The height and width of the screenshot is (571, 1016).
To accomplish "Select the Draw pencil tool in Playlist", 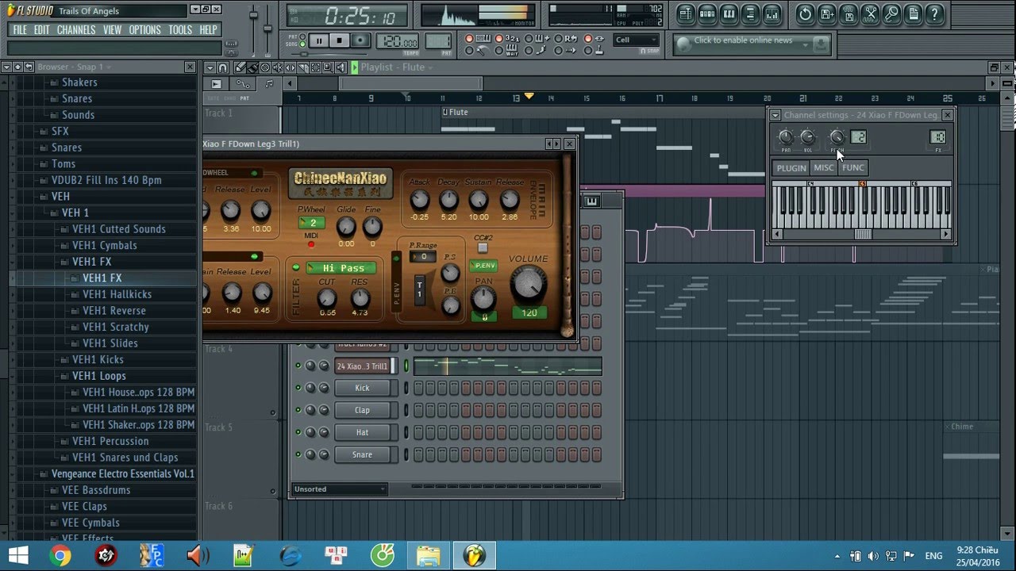I will pyautogui.click(x=241, y=67).
